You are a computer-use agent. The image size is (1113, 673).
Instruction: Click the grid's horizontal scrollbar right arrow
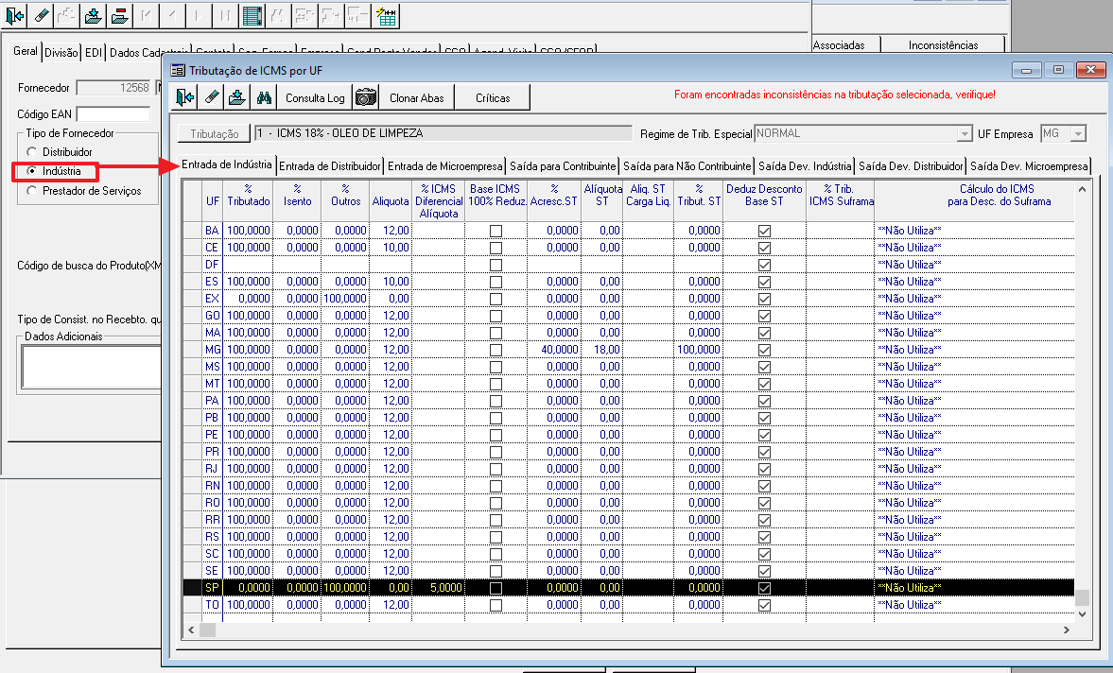(x=1068, y=630)
